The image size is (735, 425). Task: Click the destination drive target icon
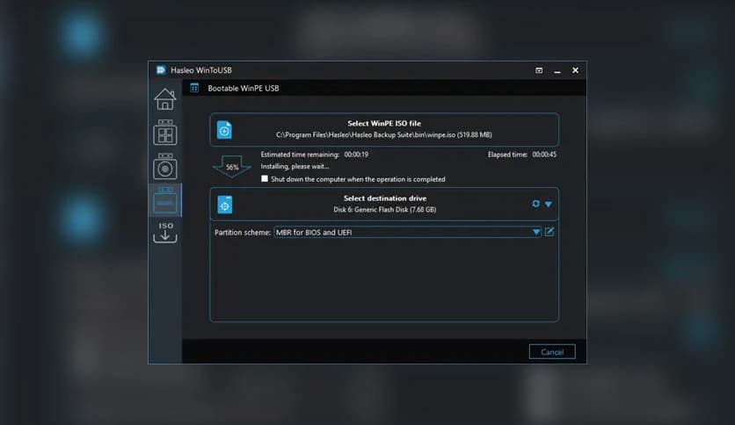pyautogui.click(x=224, y=205)
